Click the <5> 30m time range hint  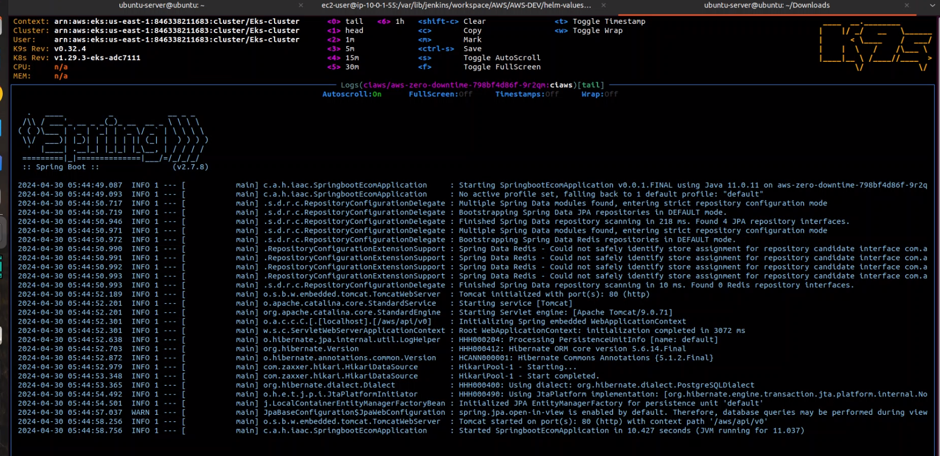click(343, 67)
